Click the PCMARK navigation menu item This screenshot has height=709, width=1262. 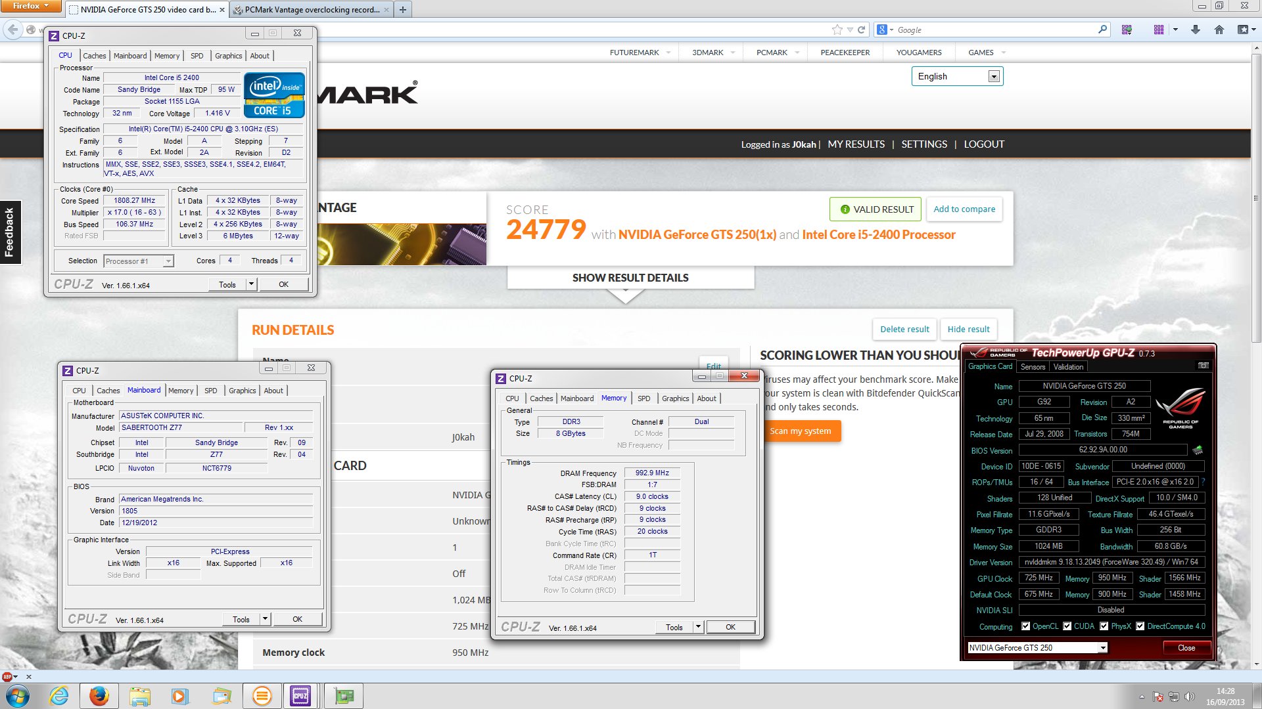(x=772, y=53)
